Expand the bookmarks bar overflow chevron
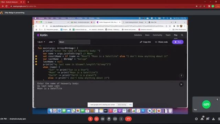This screenshot has width=220, height=124. coord(170,30)
